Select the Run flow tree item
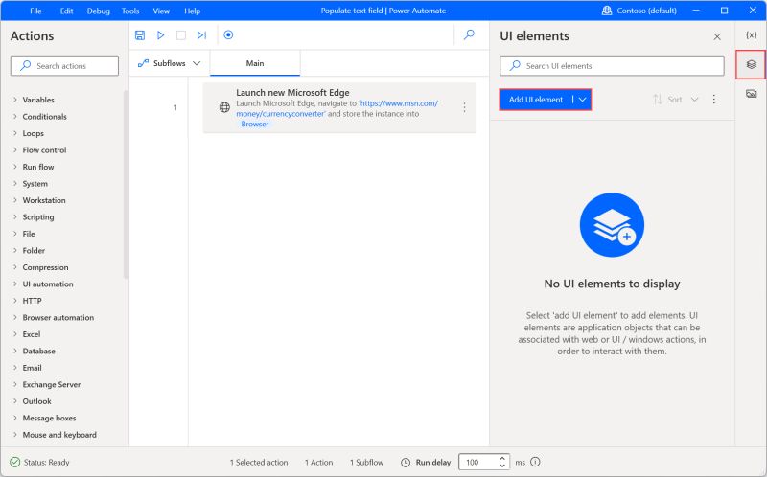 [38, 167]
